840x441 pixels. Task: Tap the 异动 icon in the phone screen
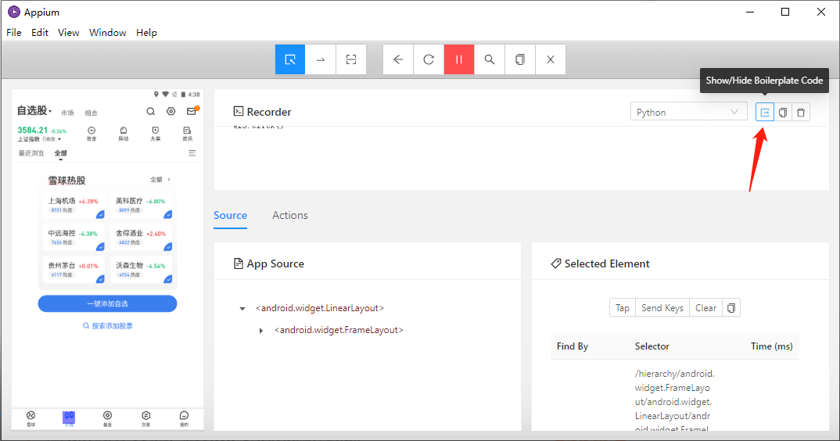tap(124, 134)
